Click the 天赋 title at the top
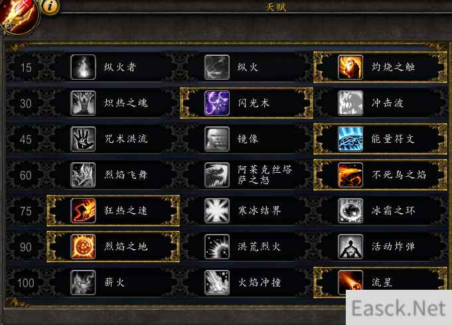The height and width of the screenshot is (325, 452). point(276,7)
